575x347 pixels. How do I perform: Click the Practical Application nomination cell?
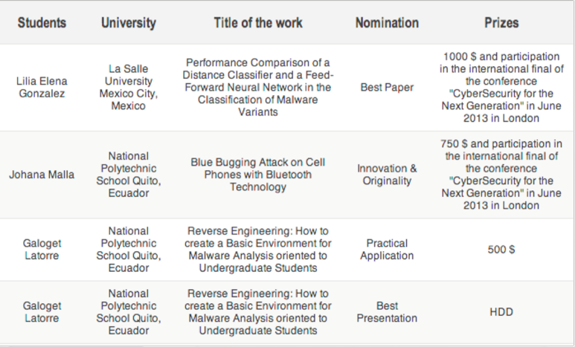pos(387,250)
